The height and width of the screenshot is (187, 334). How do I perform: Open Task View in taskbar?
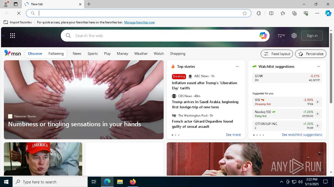point(94,182)
